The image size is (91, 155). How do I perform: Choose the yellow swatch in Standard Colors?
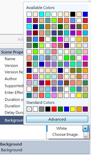point(73,109)
